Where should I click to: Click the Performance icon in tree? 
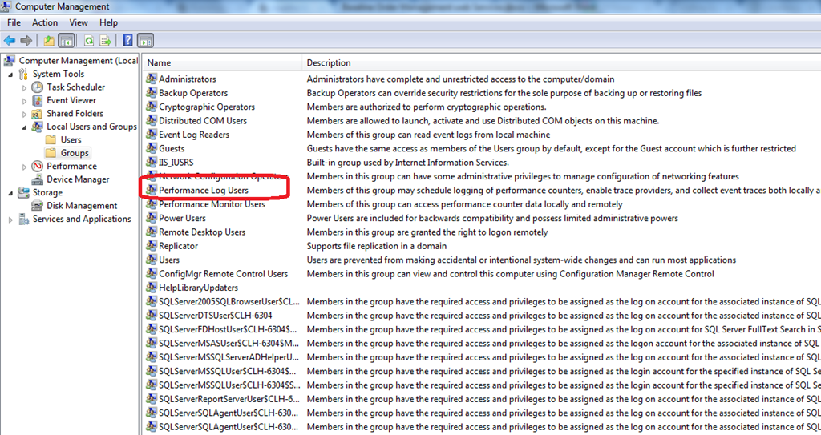click(37, 166)
